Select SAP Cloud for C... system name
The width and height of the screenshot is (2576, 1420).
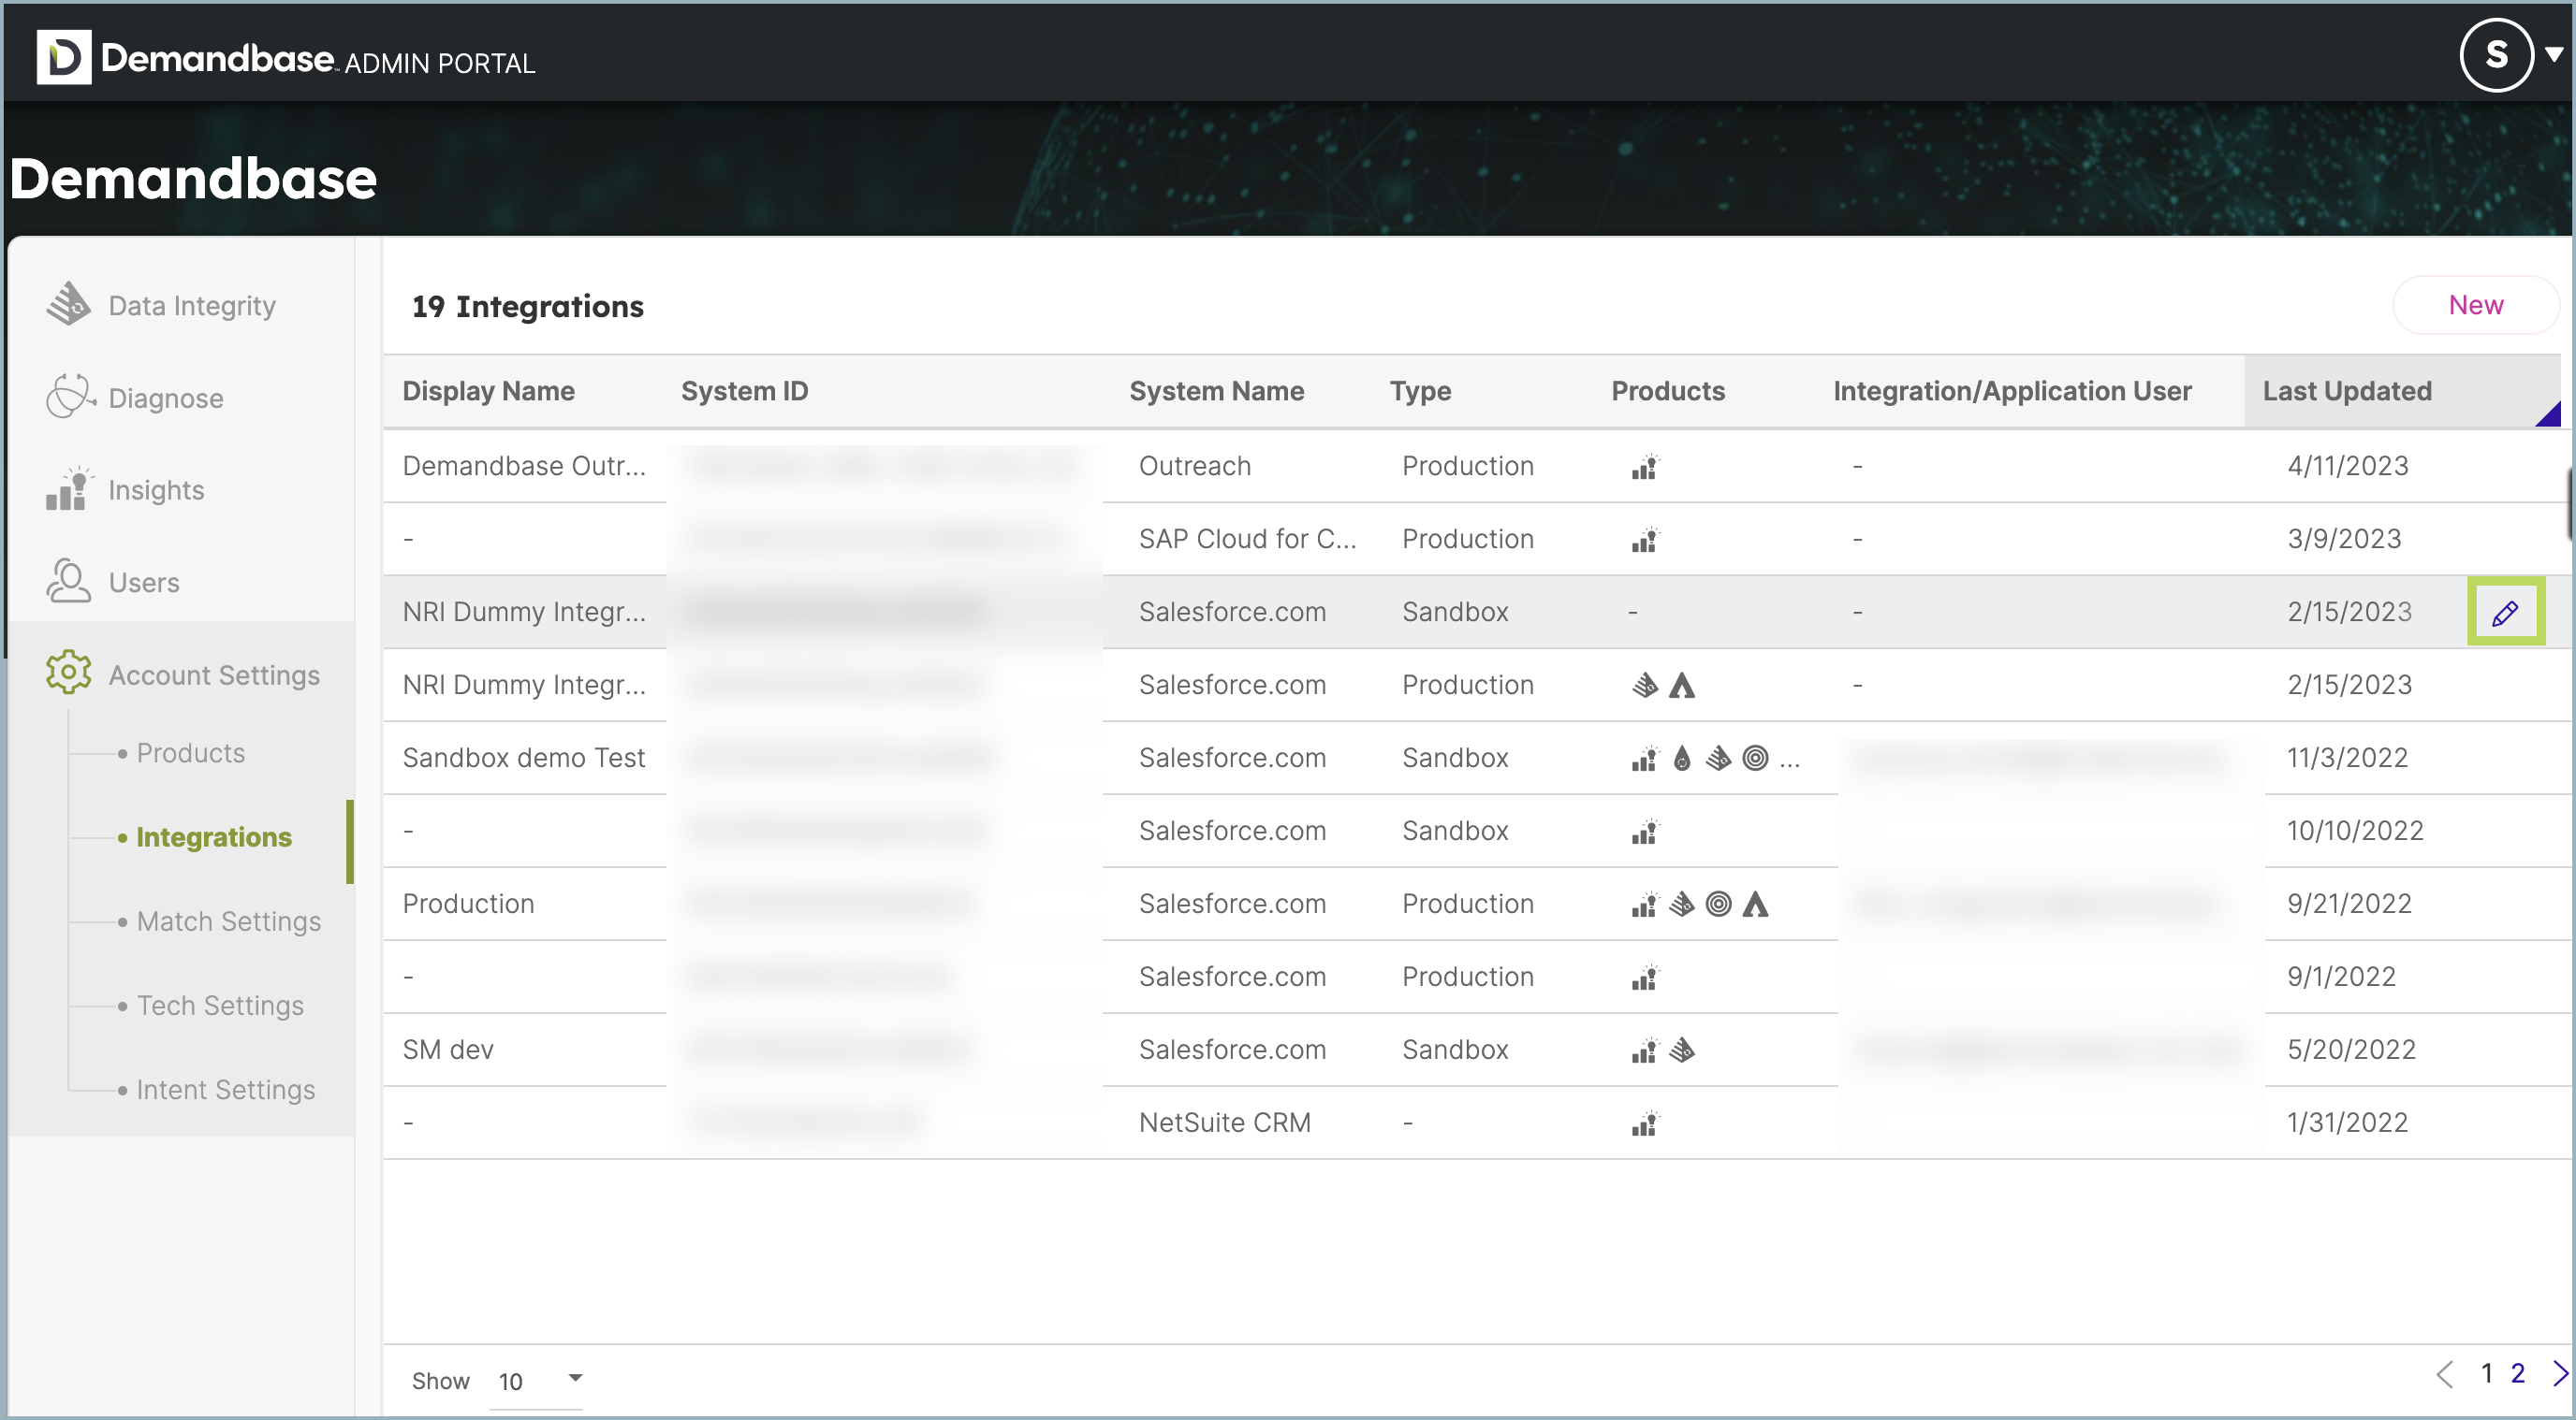[1247, 539]
